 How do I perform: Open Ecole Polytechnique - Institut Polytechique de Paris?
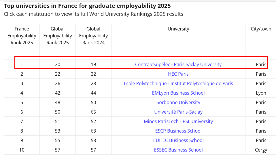[x=178, y=83]
